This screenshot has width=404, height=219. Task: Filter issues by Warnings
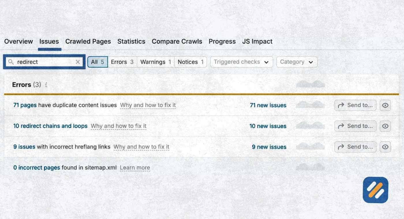coord(156,62)
